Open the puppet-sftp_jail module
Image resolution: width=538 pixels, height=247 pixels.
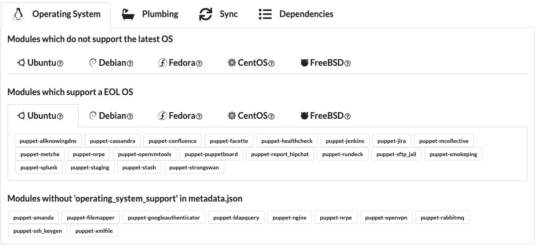(397, 154)
